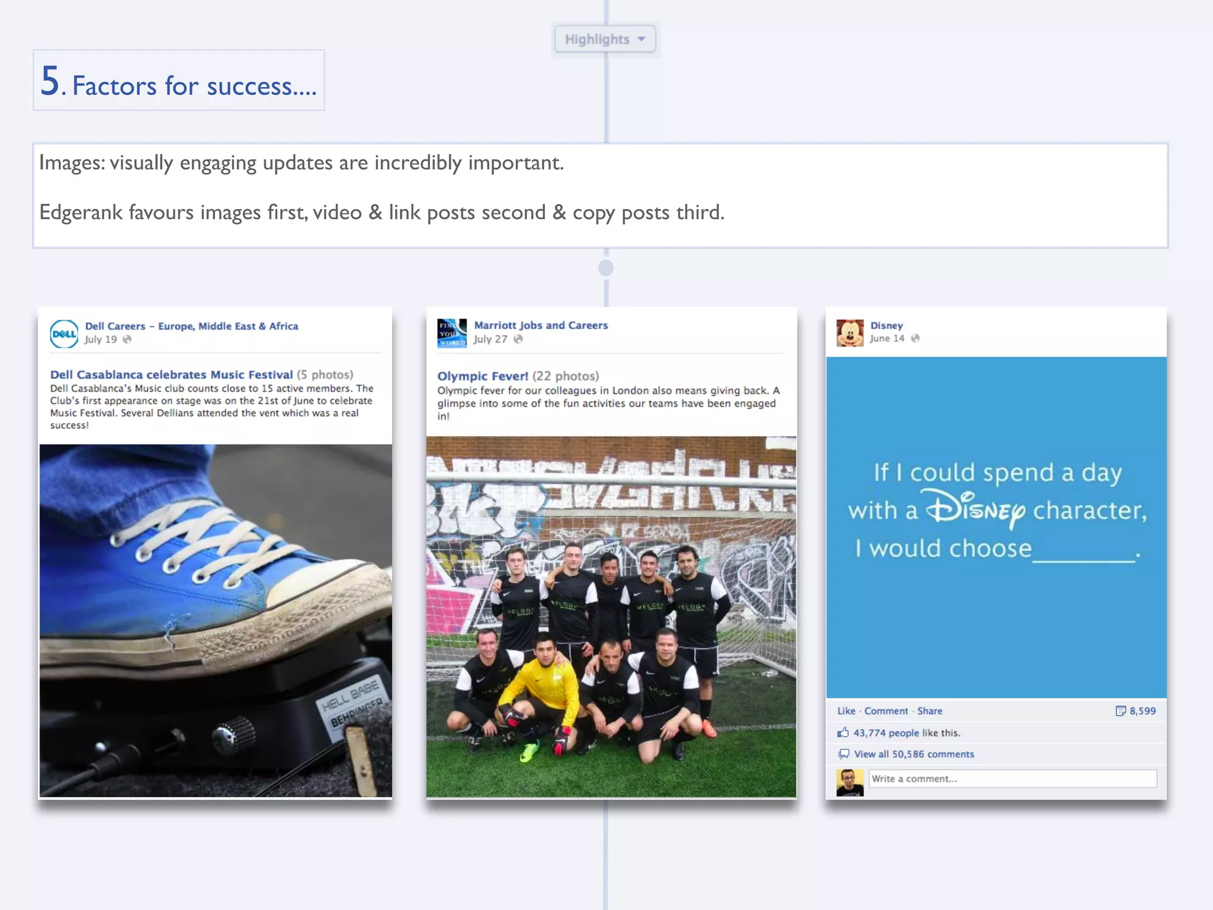Click the commenter profile picture
The width and height of the screenshot is (1213, 910).
coord(850,782)
